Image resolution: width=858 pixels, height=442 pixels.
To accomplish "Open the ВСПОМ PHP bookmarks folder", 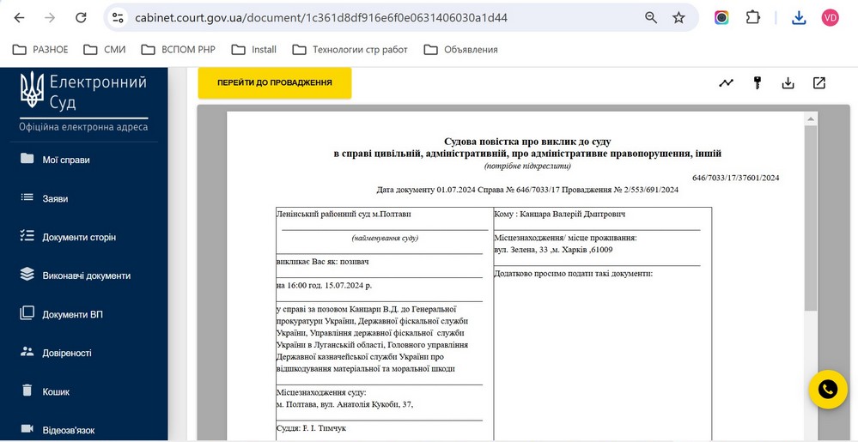I will (x=179, y=50).
